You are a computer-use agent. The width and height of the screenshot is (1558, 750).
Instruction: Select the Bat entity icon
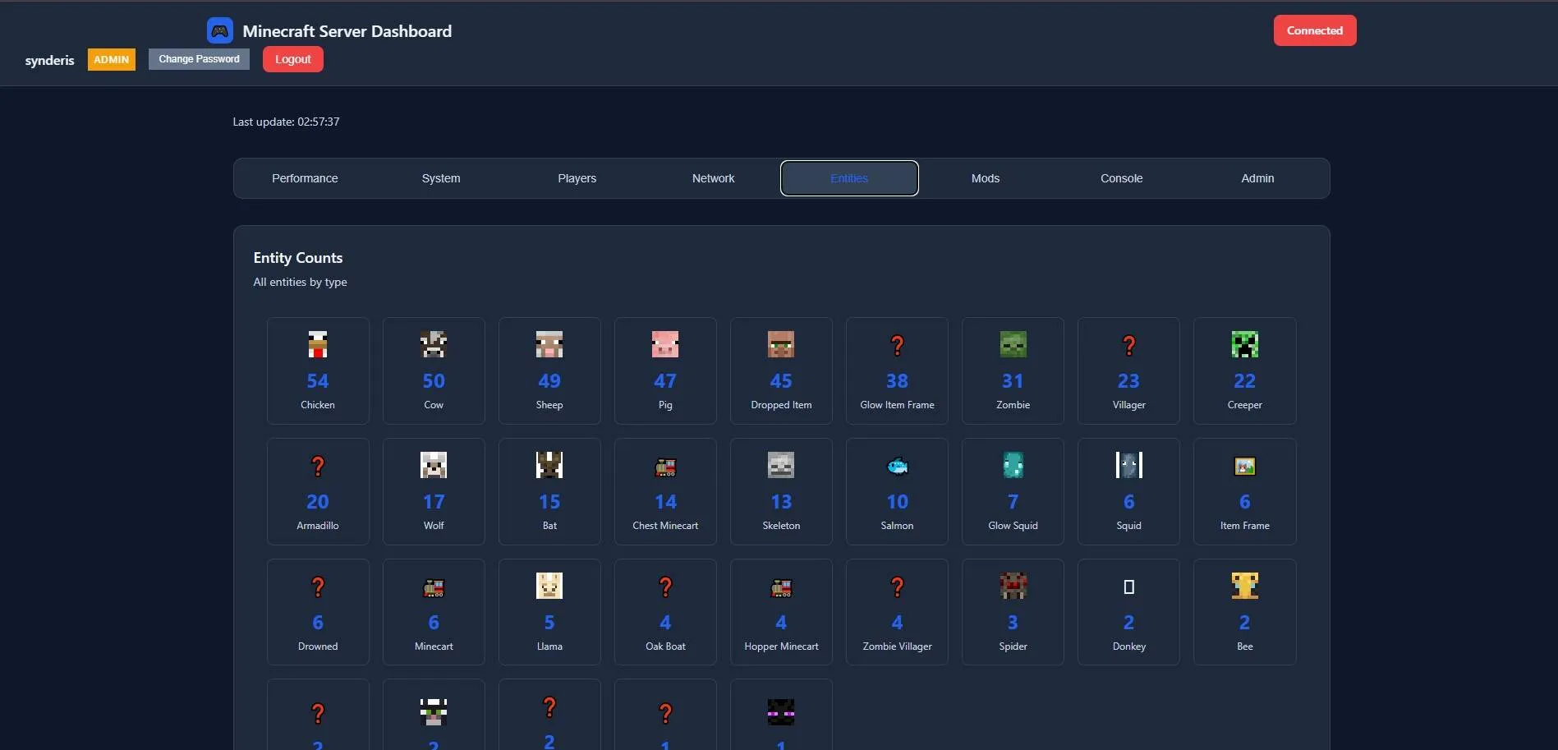coord(549,465)
